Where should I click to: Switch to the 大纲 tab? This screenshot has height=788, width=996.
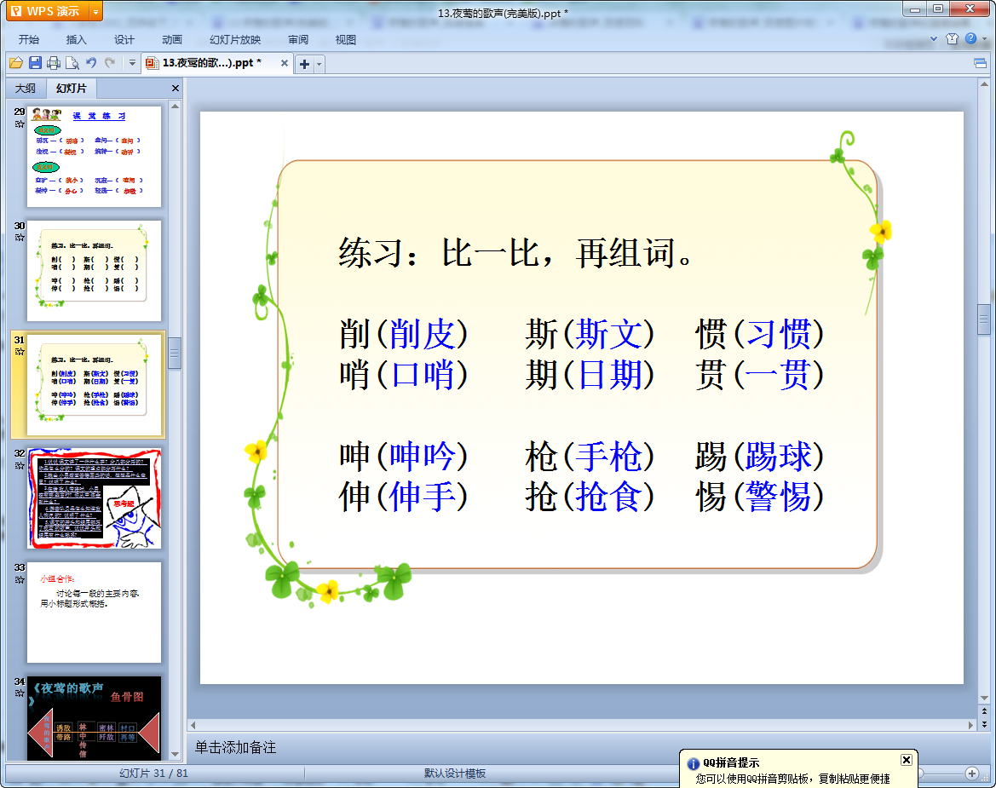(x=26, y=89)
